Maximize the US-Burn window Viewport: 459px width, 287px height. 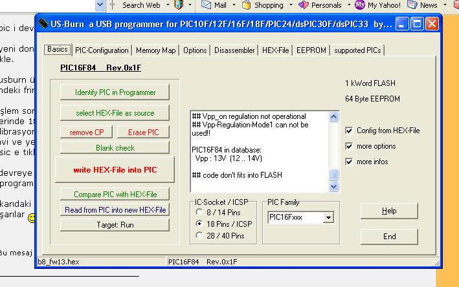pyautogui.click(x=417, y=24)
